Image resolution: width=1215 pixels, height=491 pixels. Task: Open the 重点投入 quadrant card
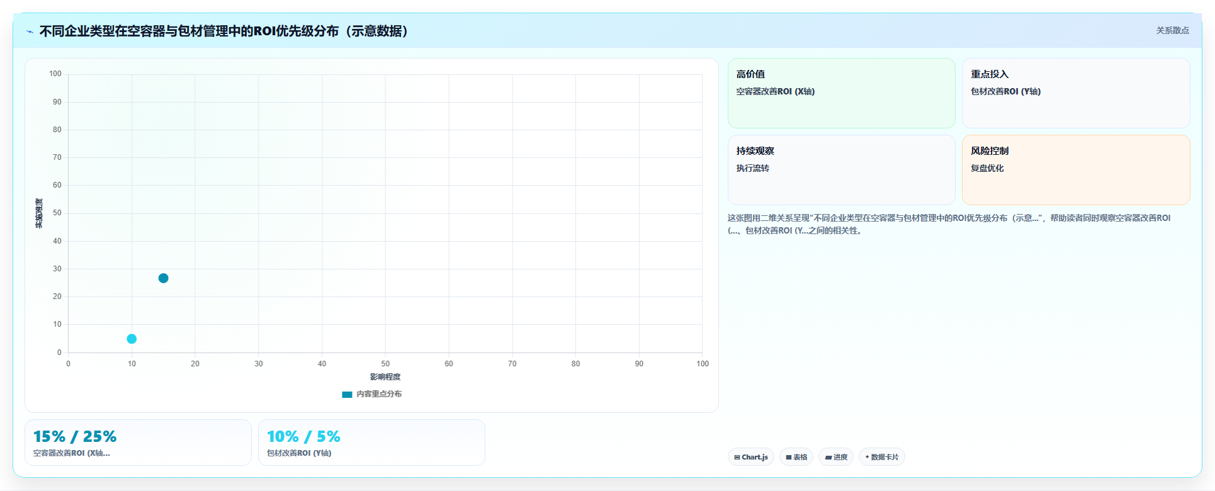[1076, 93]
